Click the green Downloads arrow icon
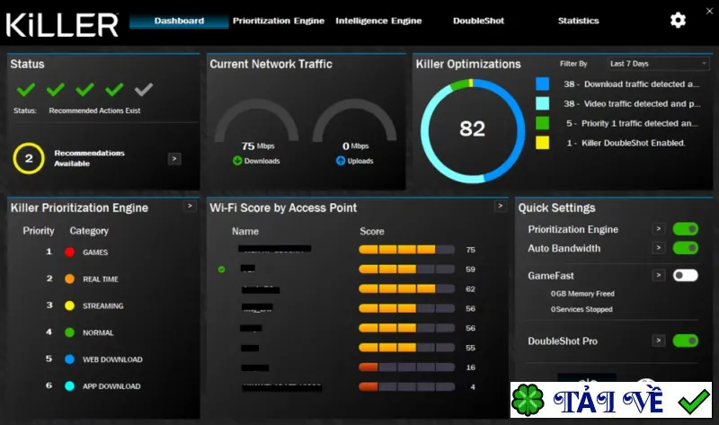The height and width of the screenshot is (425, 719). (x=237, y=161)
